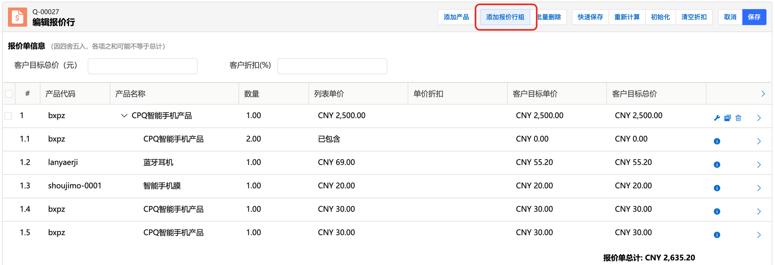Image resolution: width=775 pixels, height=265 pixels.
Task: Click the info icon for 蓝牙耳机 row
Action: point(717,165)
